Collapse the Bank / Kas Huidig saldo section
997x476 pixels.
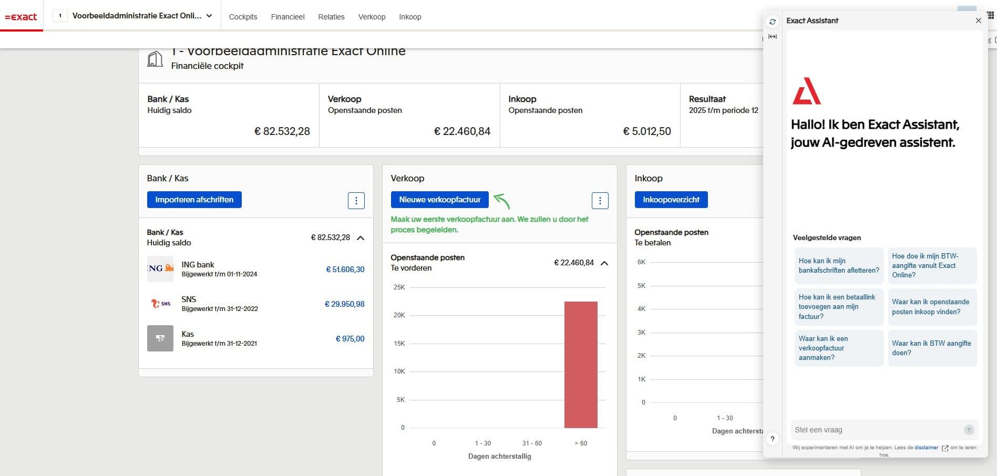pos(361,238)
